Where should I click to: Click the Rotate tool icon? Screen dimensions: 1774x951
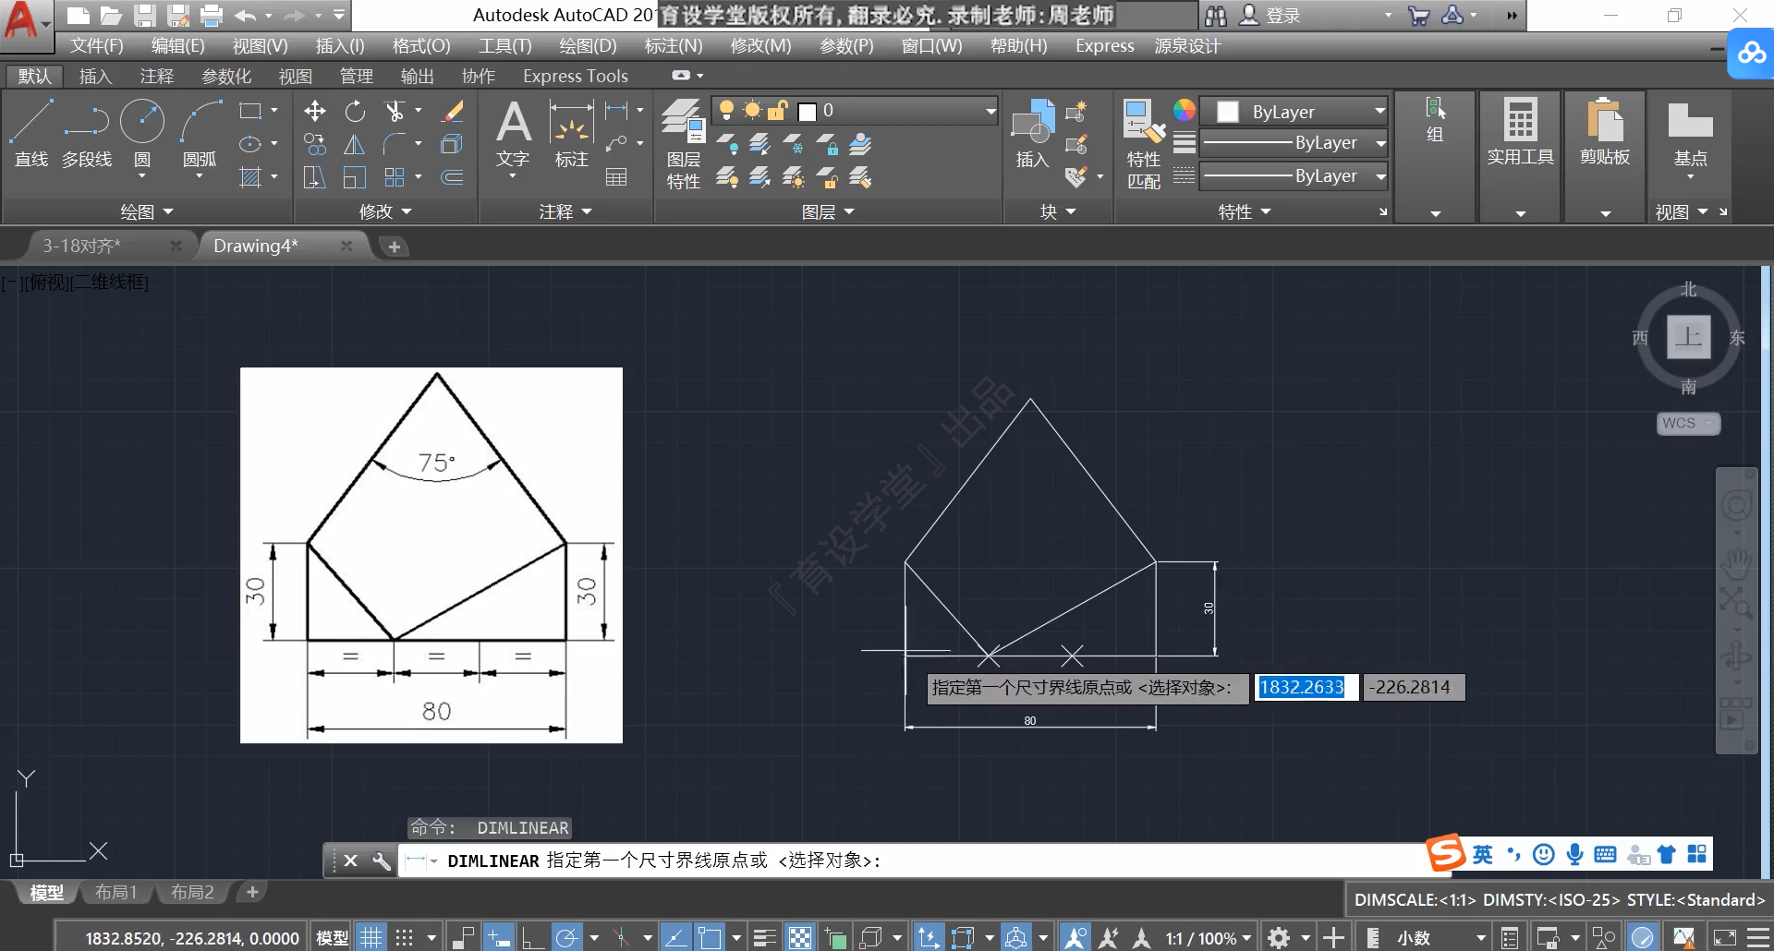coord(355,112)
